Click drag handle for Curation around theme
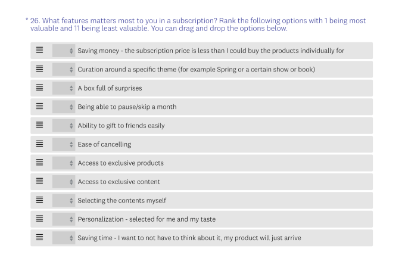 point(39,69)
